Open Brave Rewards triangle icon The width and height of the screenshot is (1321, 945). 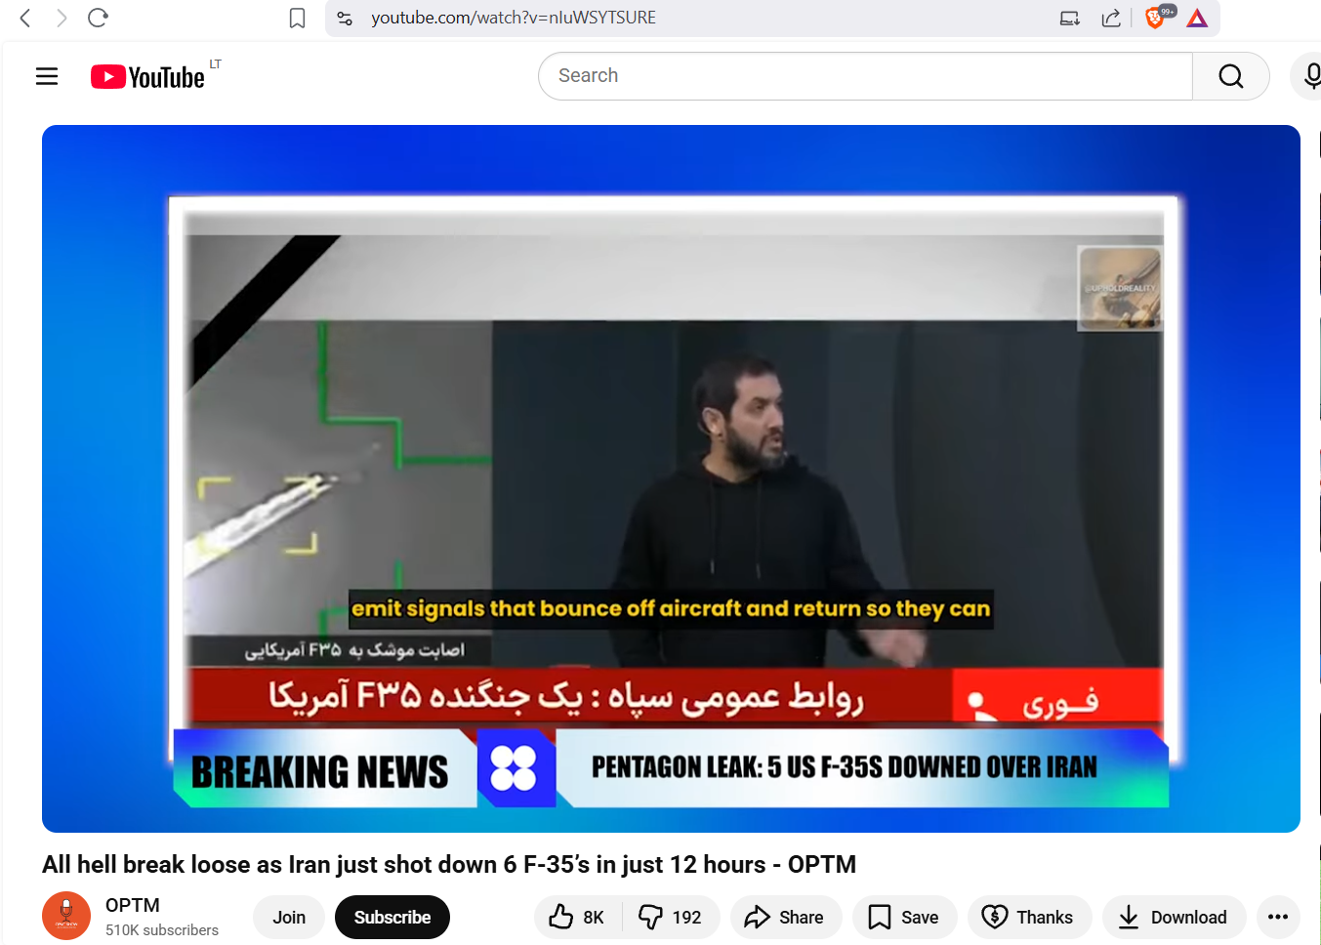click(1197, 18)
